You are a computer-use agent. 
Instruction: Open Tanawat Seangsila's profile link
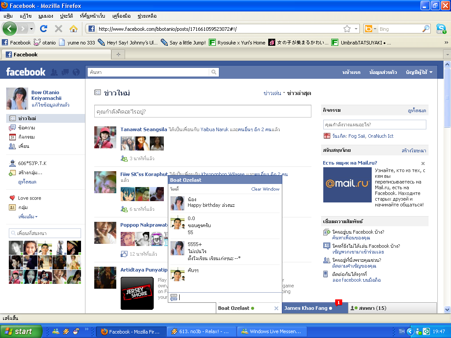[144, 129]
